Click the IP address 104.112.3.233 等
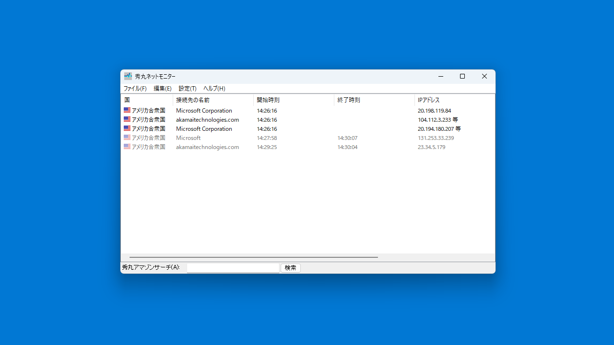Screen dimensions: 614x345 (x=438, y=120)
